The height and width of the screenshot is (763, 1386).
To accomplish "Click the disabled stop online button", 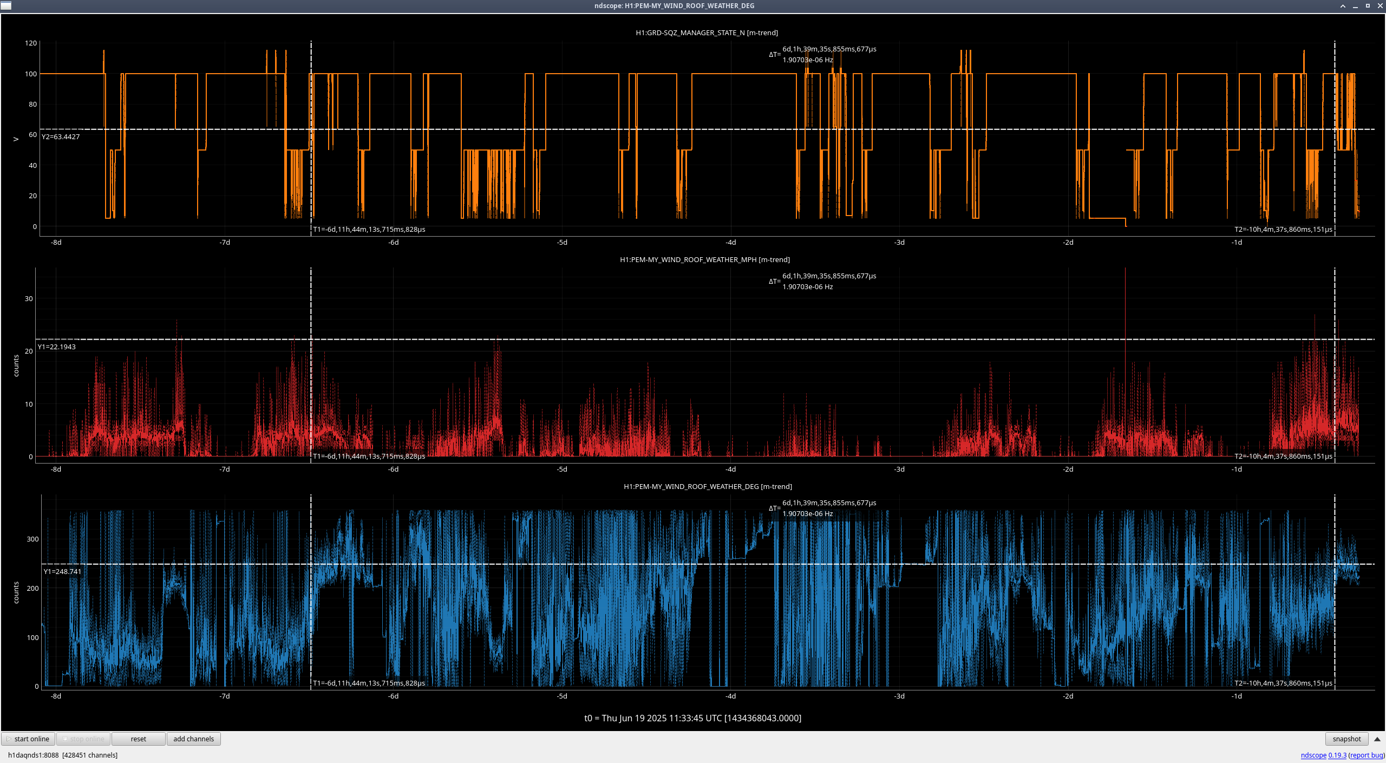I will 83,739.
